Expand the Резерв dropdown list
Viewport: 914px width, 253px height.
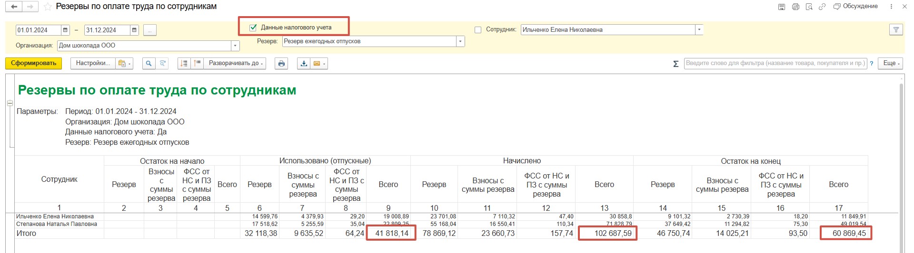tap(460, 41)
